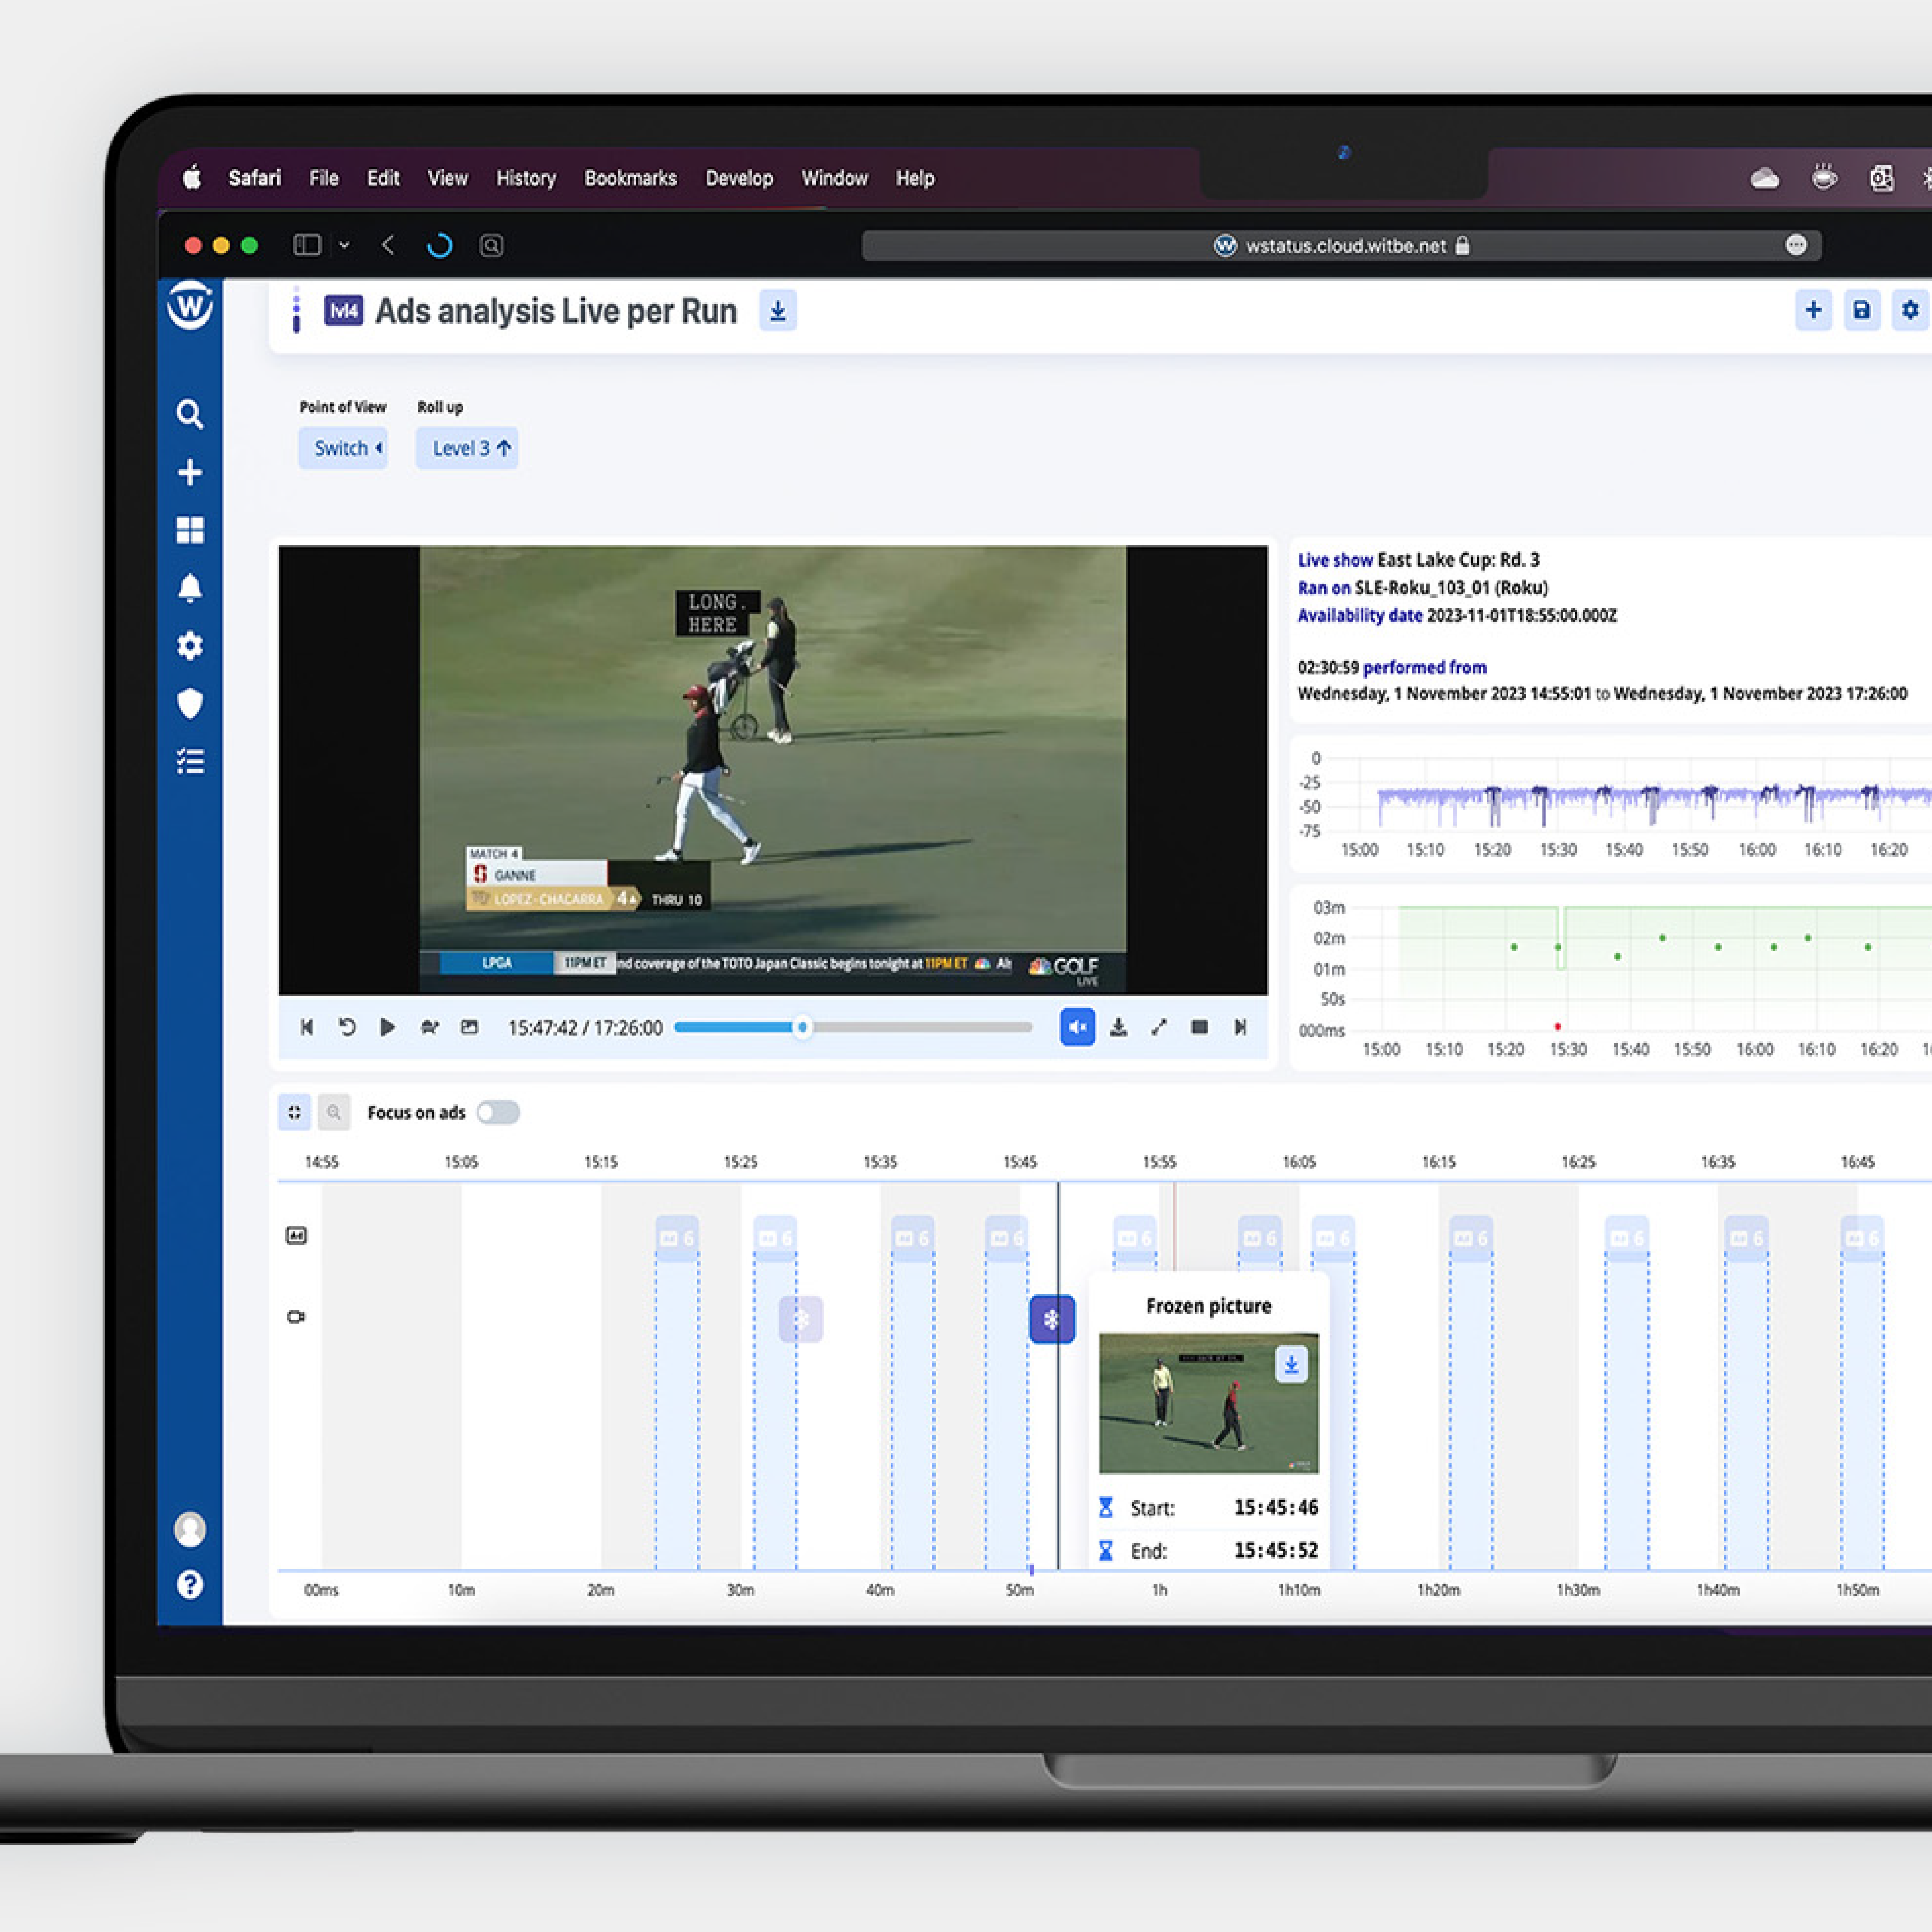This screenshot has width=1932, height=1932.
Task: Click the plus button to add a widget
Action: tap(1813, 311)
